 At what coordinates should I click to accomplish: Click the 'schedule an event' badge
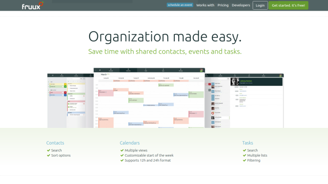click(180, 5)
